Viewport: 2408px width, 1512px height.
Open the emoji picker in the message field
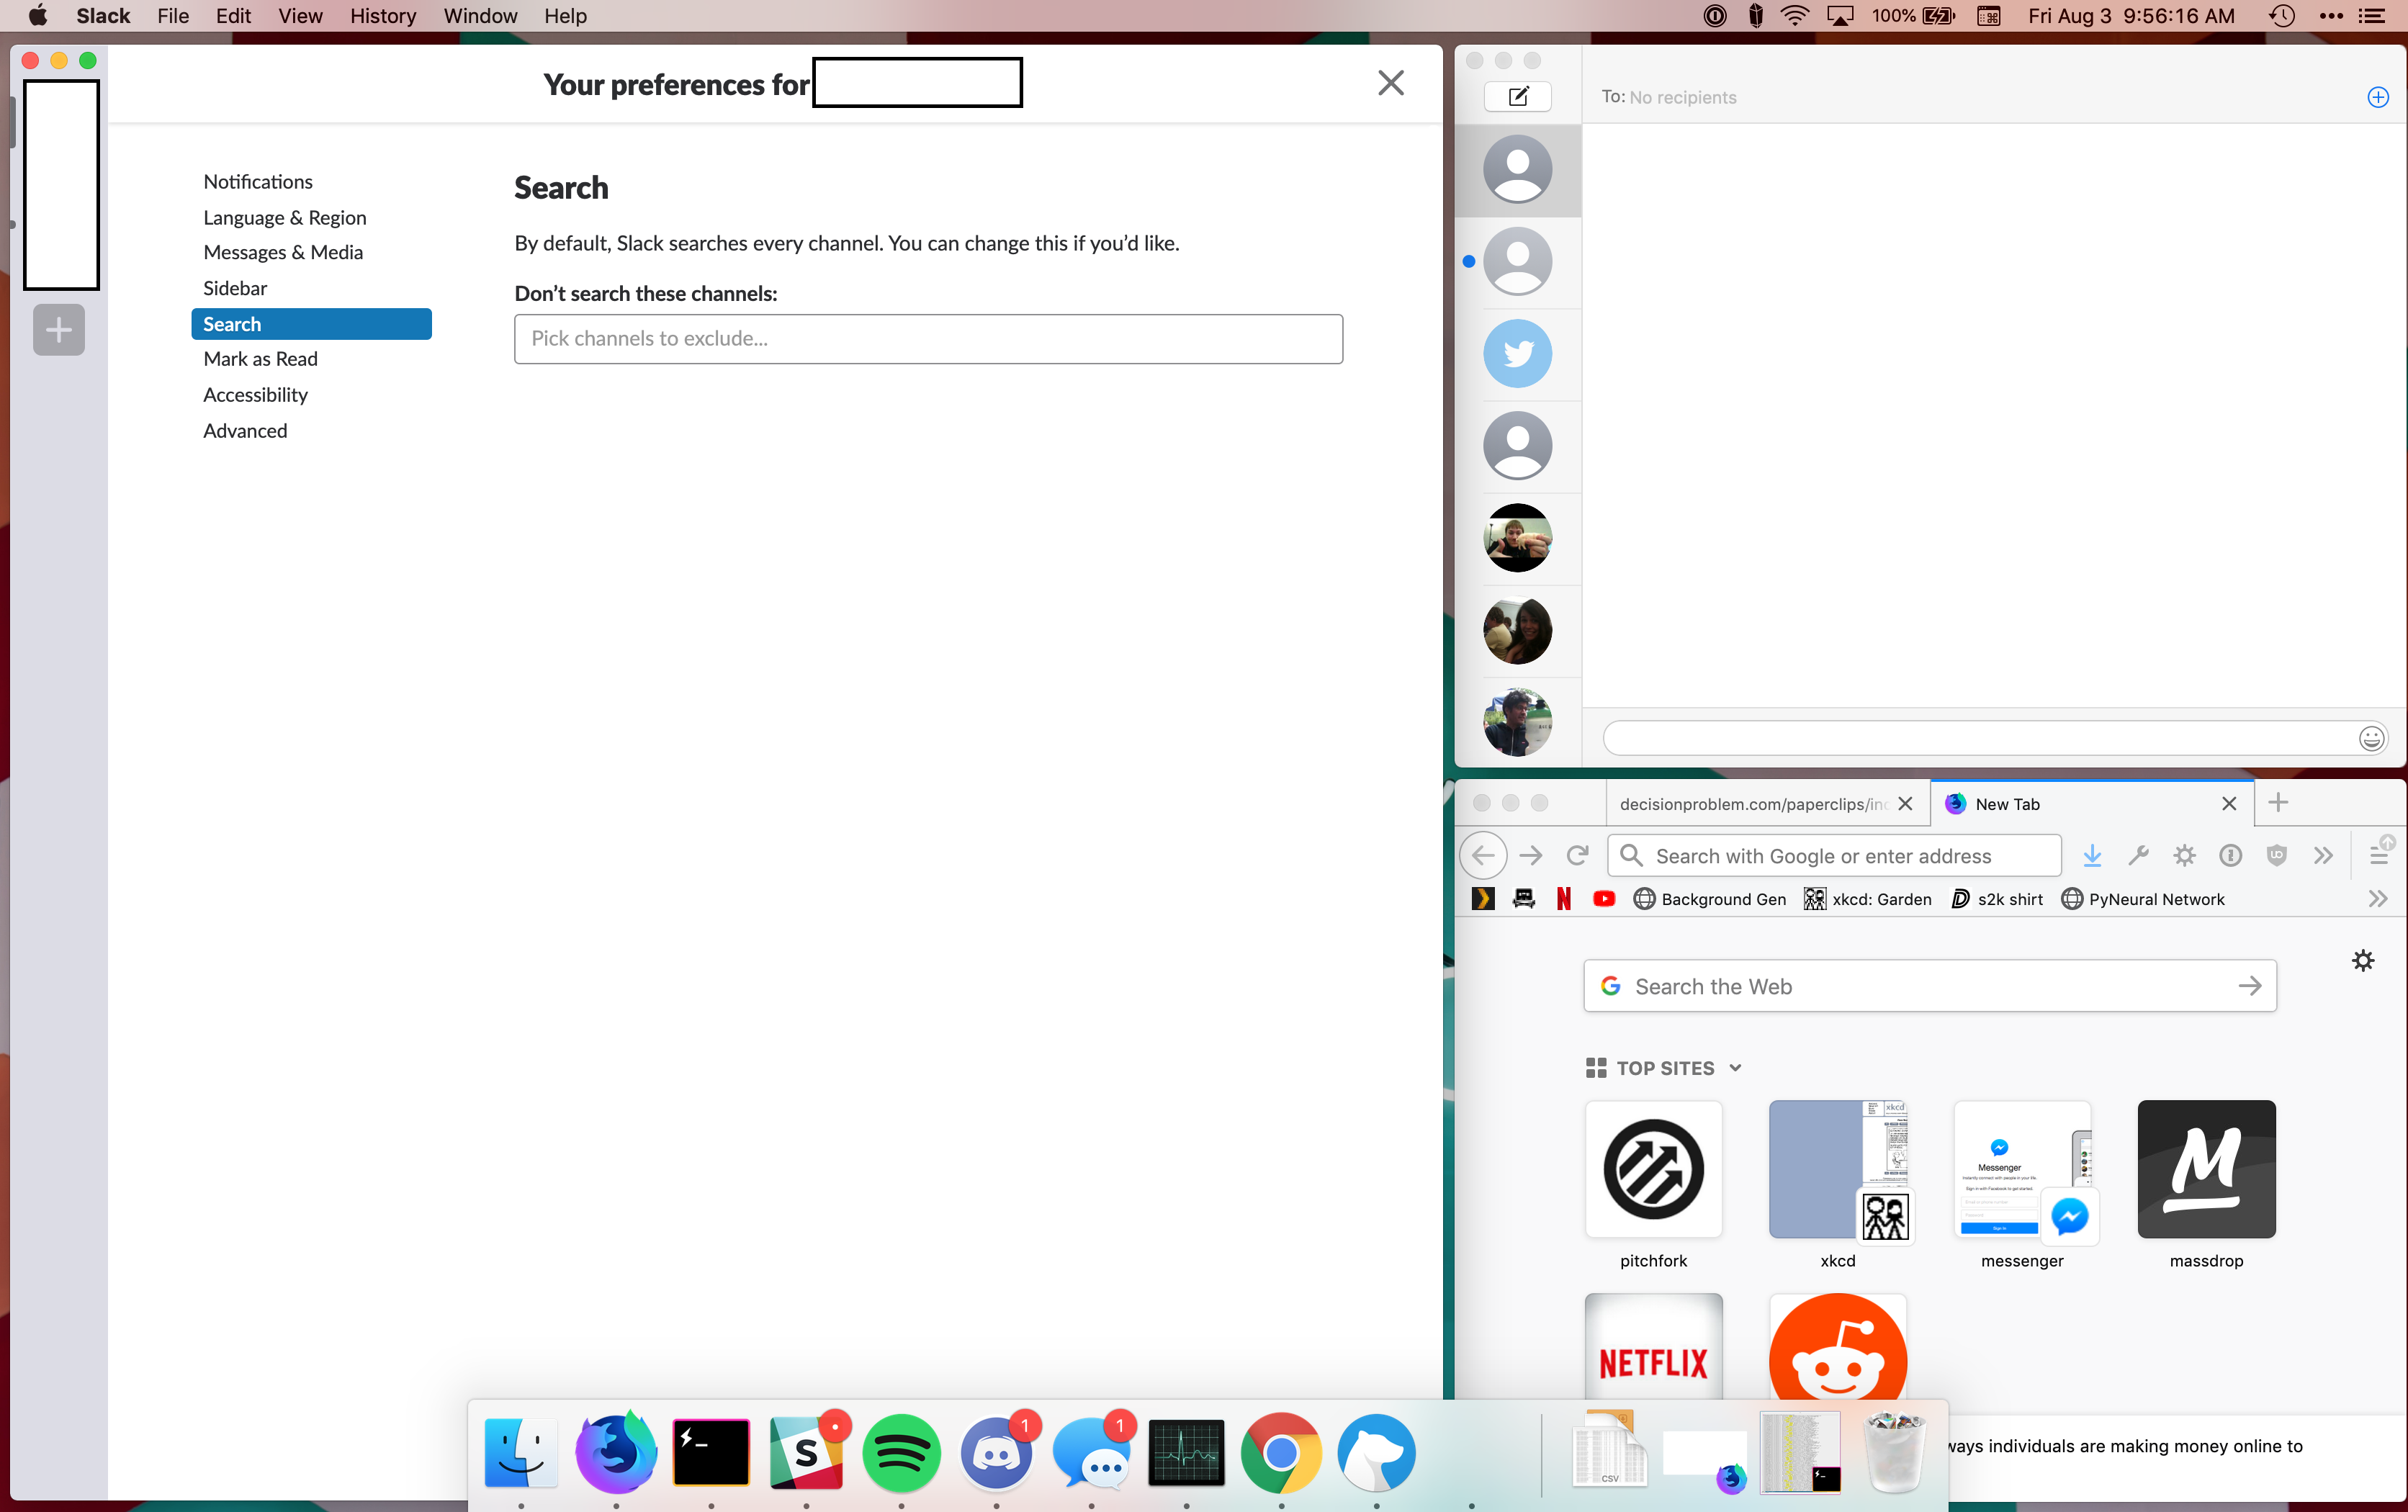pos(2371,738)
